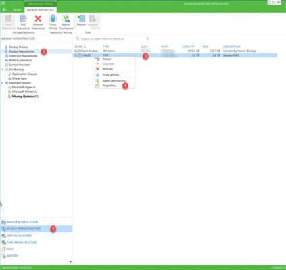Expand navigation pane options arrow
This screenshot has width=286, height=270.
coord(70,262)
